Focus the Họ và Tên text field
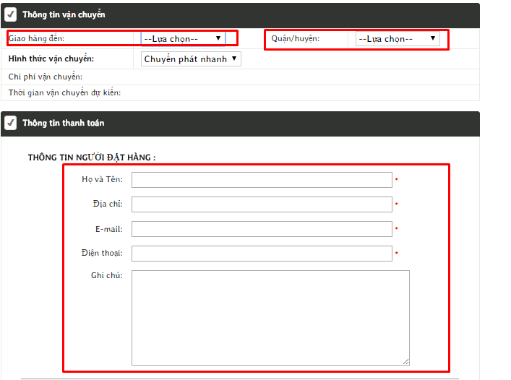511x380 pixels. click(262, 180)
